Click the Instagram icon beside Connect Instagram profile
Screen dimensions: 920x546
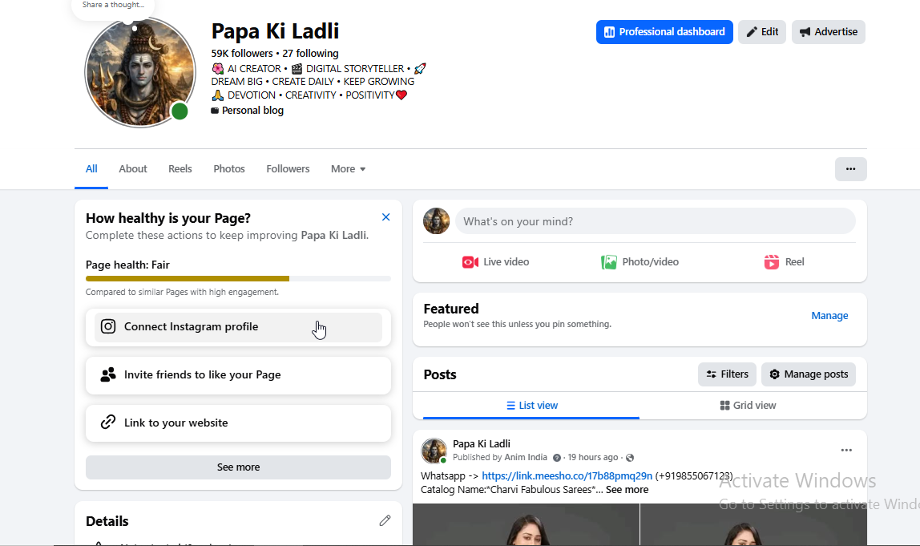(x=108, y=326)
